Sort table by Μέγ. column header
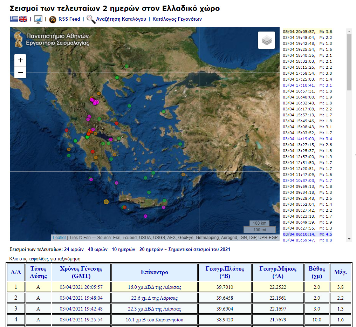This screenshot has height=327, width=356. click(x=341, y=272)
